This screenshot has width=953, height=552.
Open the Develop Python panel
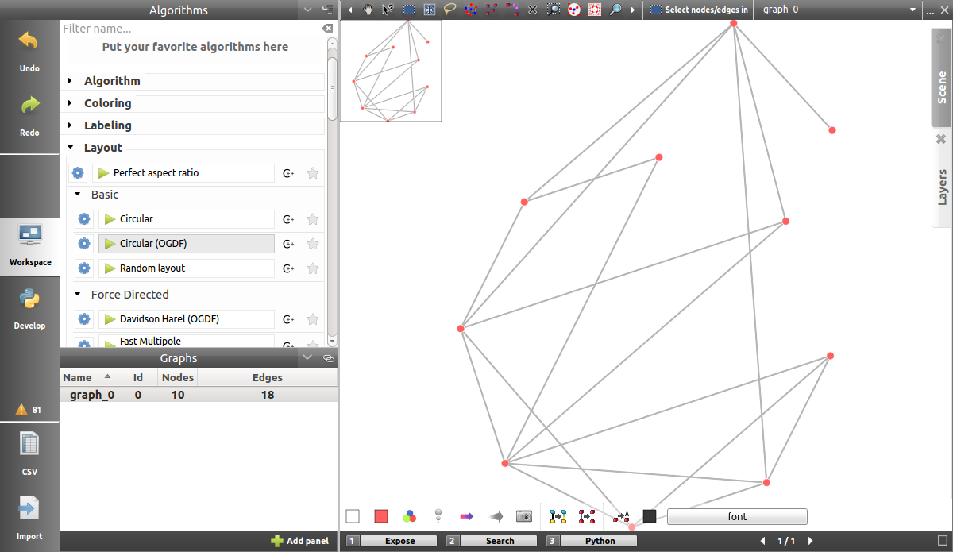(29, 307)
